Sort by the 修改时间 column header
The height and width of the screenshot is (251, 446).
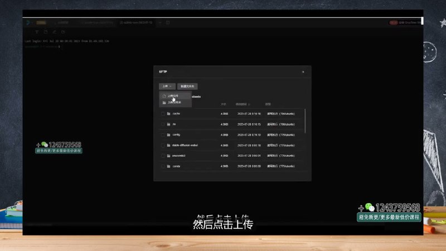click(243, 104)
